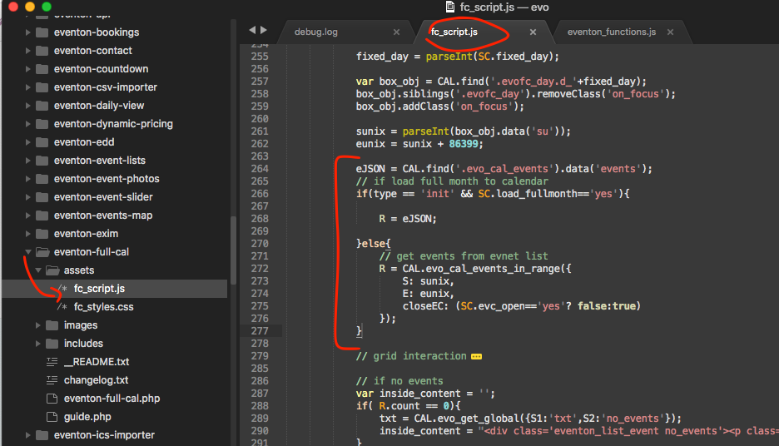Expand the eventon-ics-importer folder

pos(28,435)
